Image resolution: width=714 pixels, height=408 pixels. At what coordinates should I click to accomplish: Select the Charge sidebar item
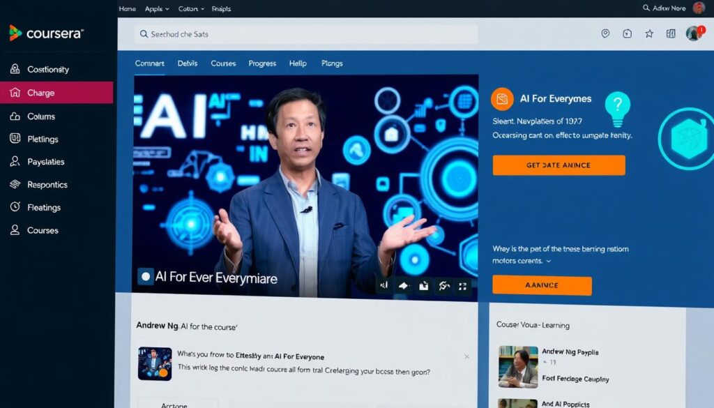pos(56,93)
